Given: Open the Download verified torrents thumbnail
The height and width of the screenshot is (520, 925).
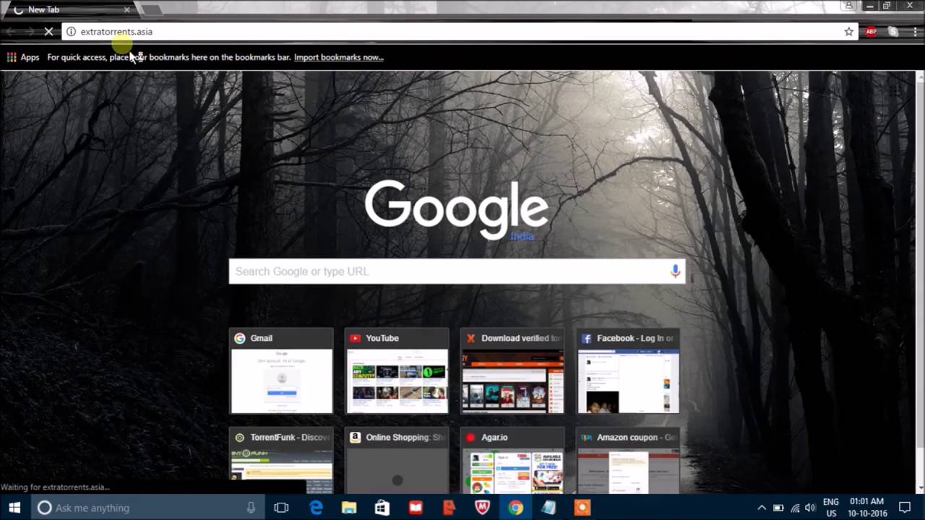Looking at the screenshot, I should click(512, 371).
